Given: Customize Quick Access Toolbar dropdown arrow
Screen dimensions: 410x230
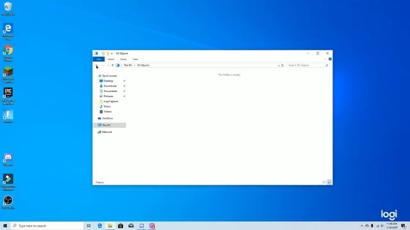Looking at the screenshot, I should coord(111,54).
